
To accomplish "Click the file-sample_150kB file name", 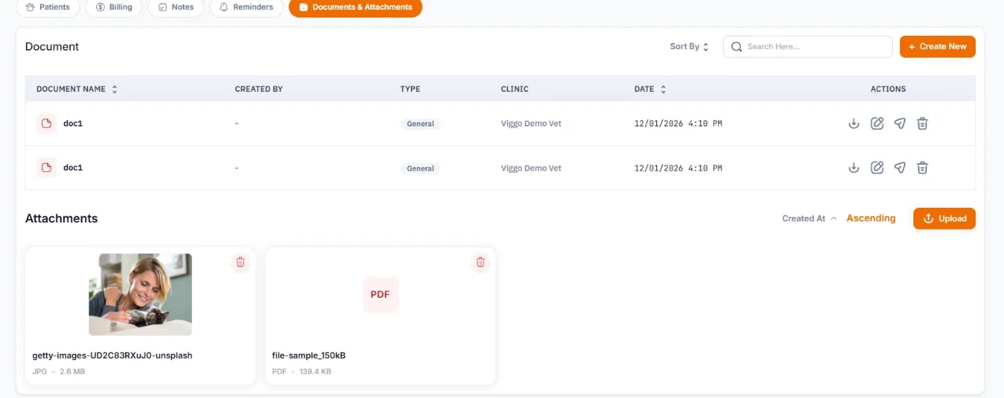I will tap(309, 355).
